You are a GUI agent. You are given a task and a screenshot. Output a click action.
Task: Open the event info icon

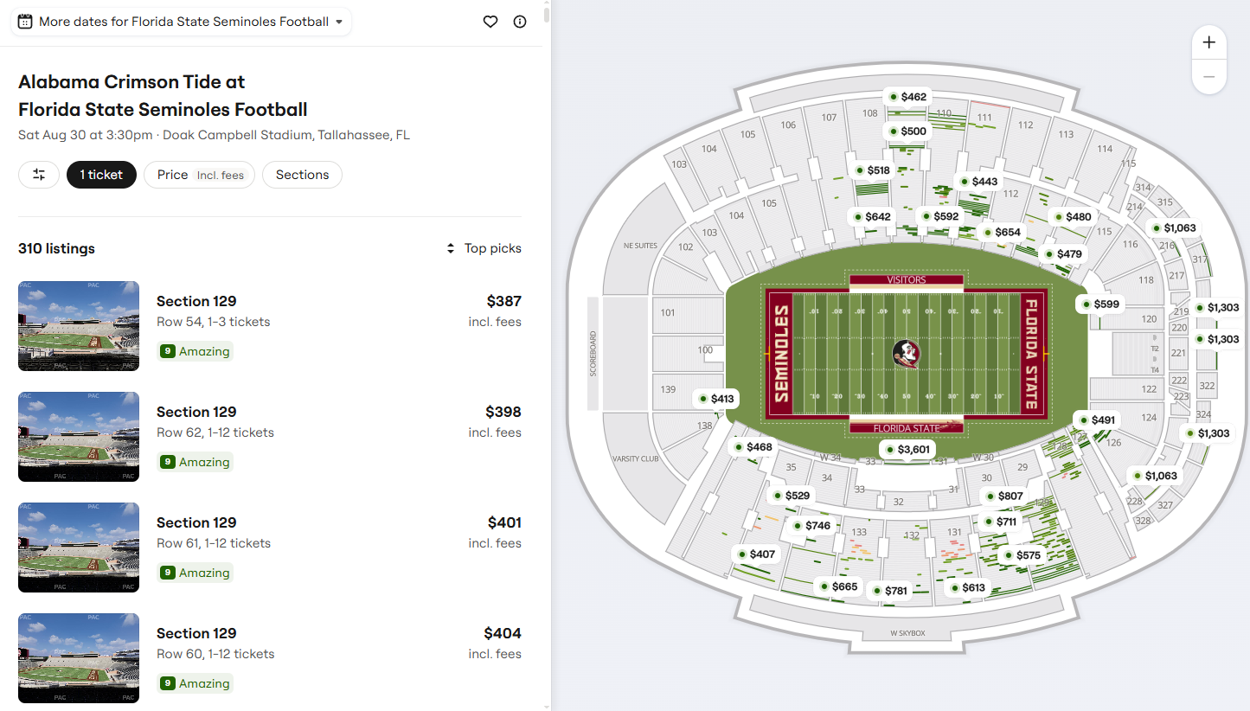coord(520,22)
